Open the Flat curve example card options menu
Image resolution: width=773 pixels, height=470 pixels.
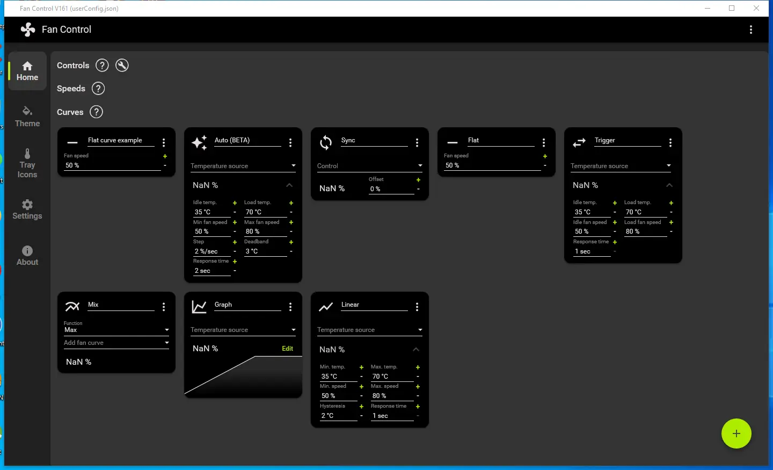164,142
